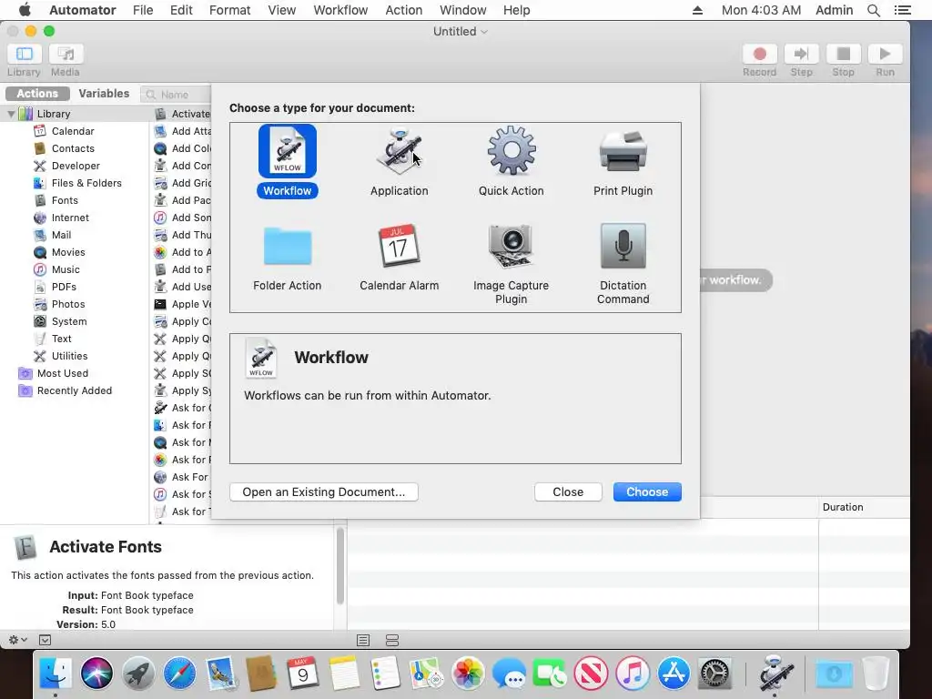Open the Untitled title dropdown chevron

tap(484, 32)
